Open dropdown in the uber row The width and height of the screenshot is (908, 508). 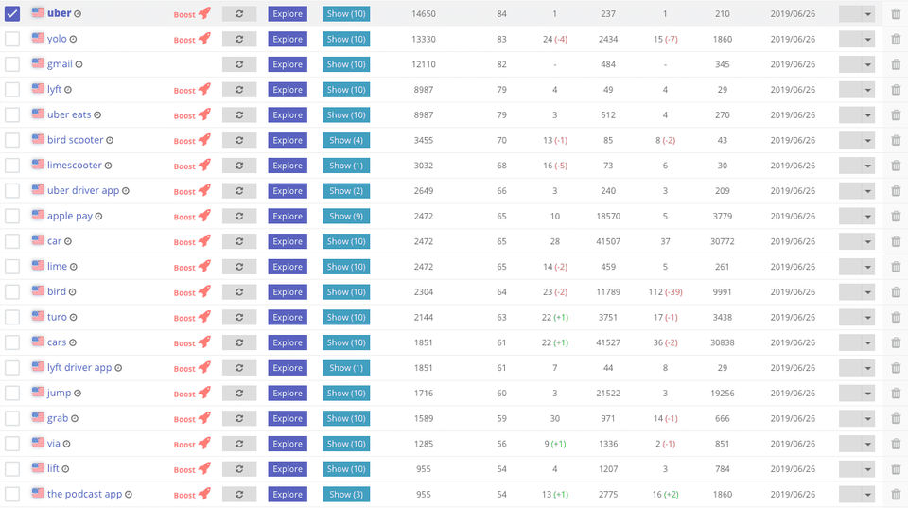857,14
